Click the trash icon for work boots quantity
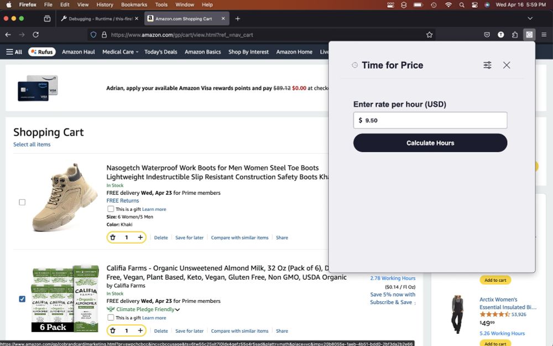 coord(113,237)
